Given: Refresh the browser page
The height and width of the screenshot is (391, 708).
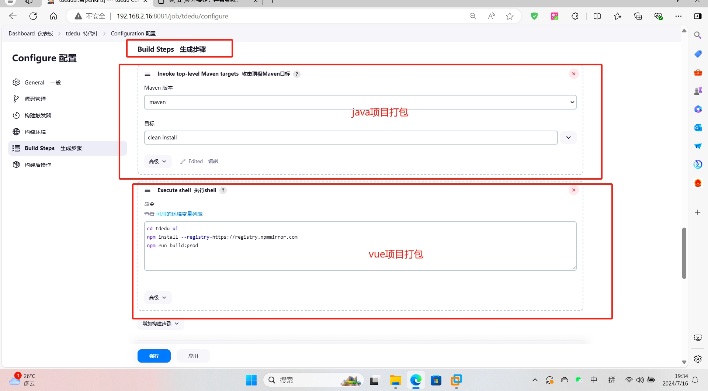Looking at the screenshot, I should [33, 16].
